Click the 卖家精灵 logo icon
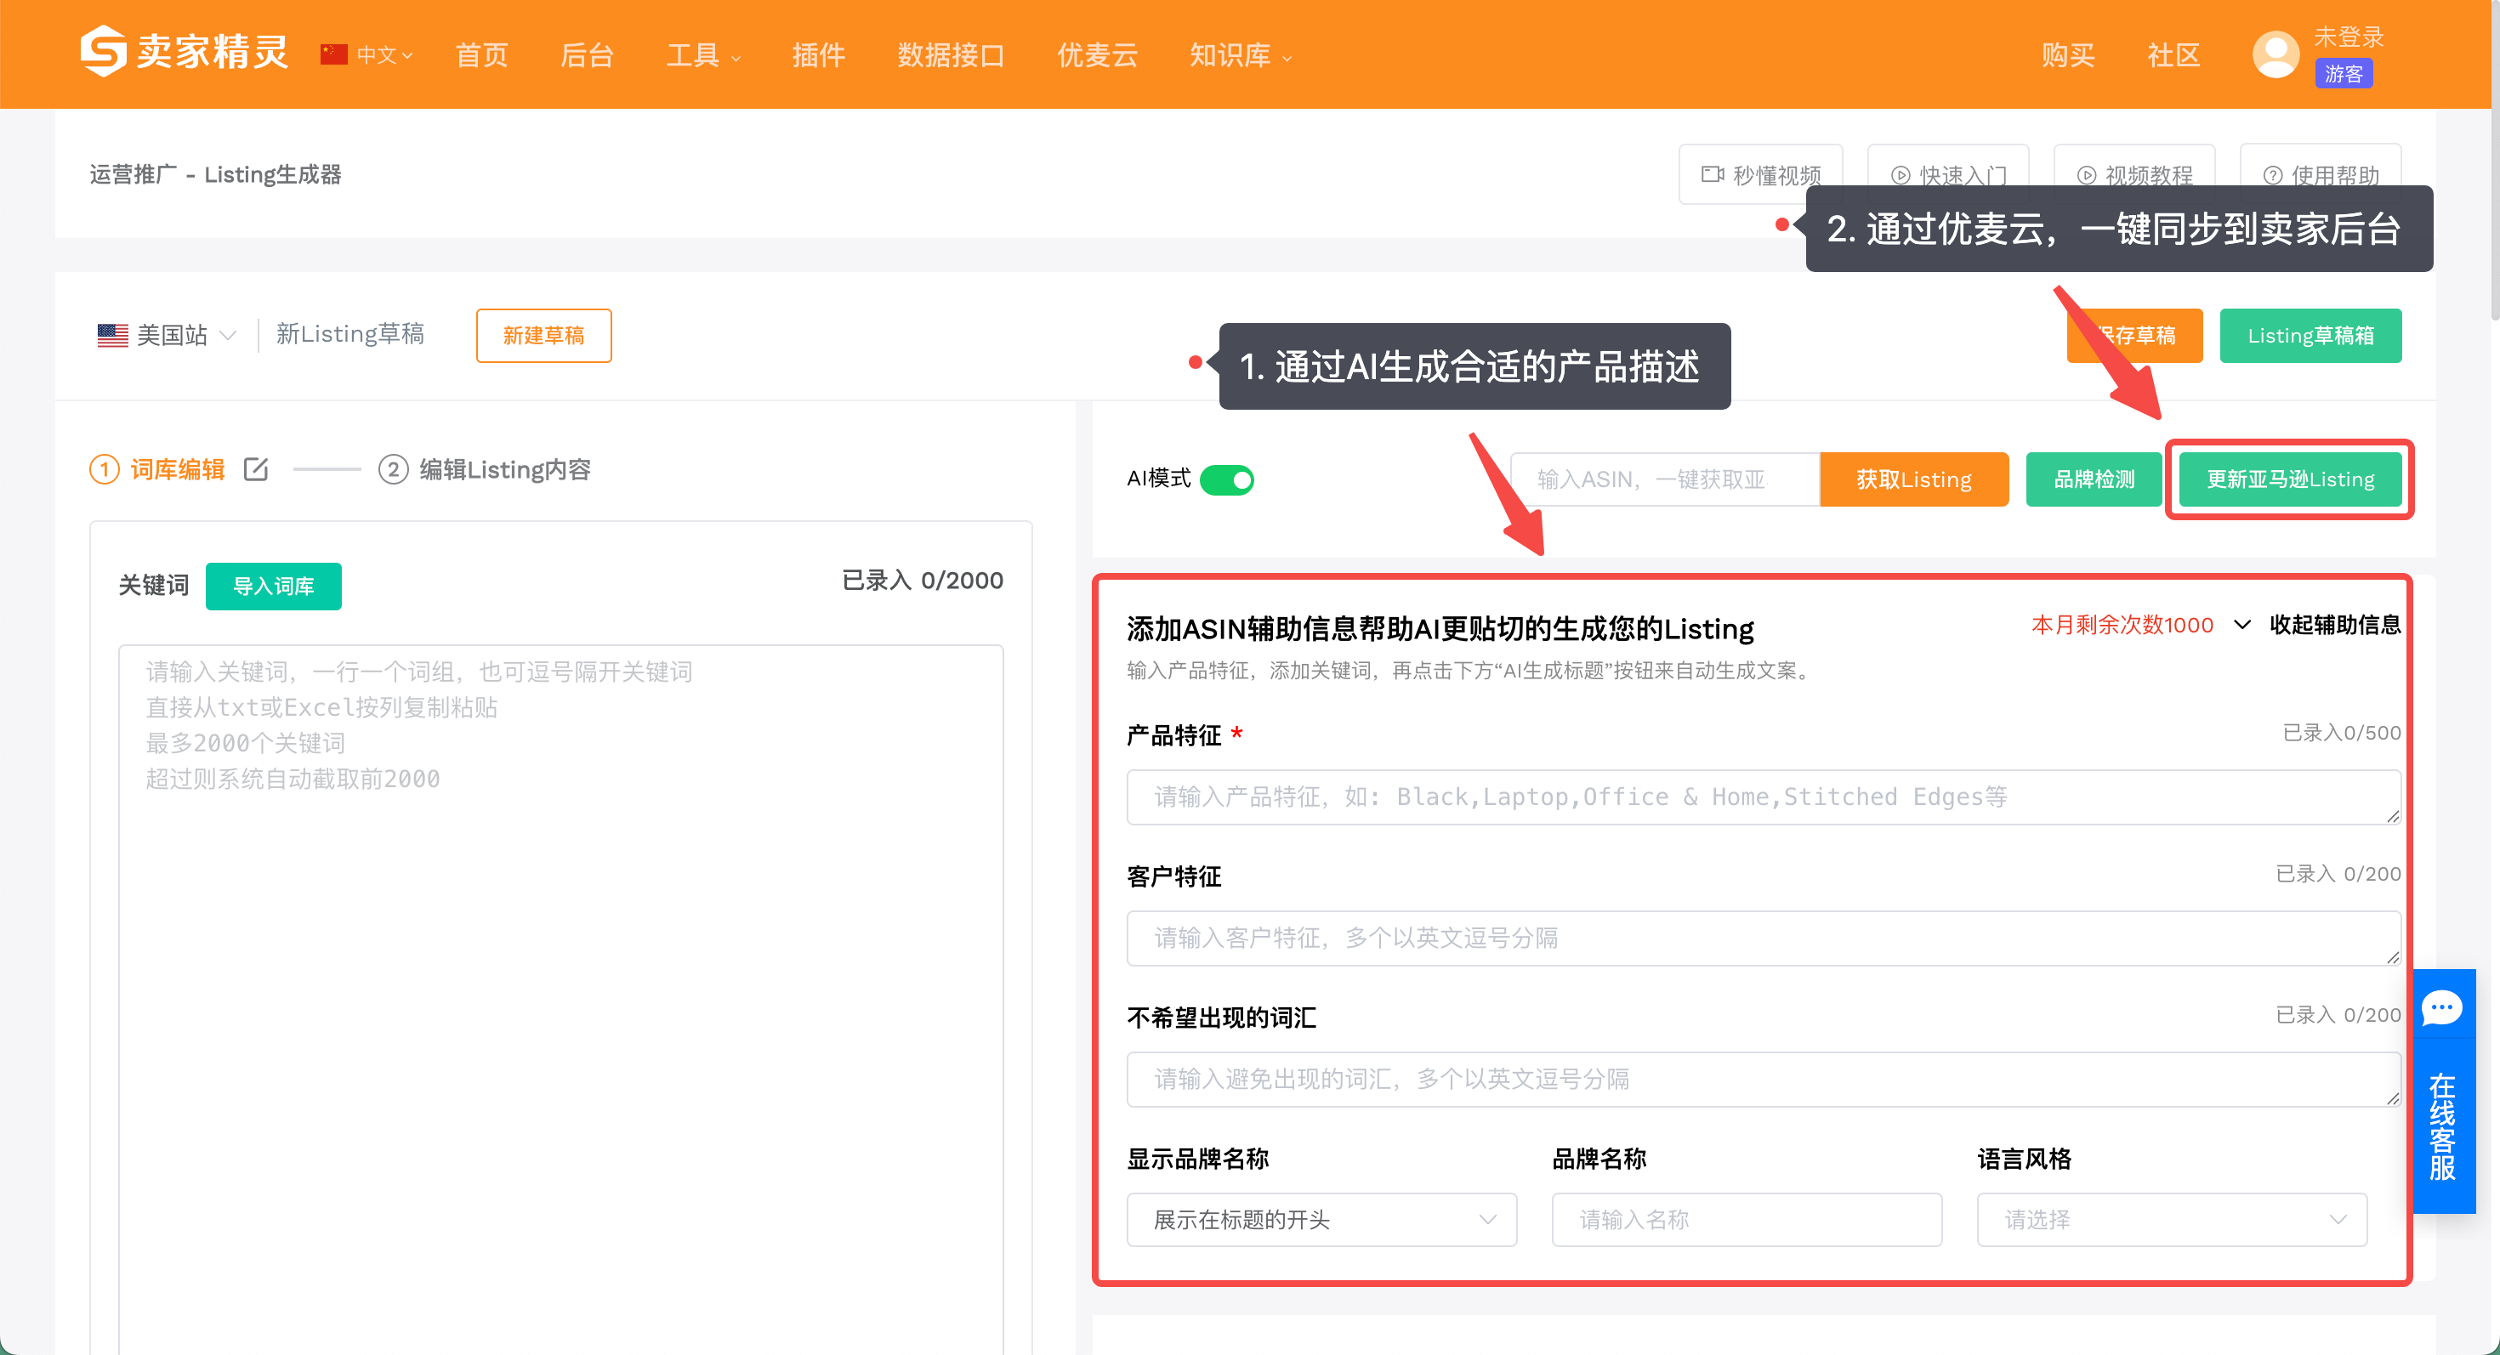 click(x=103, y=50)
